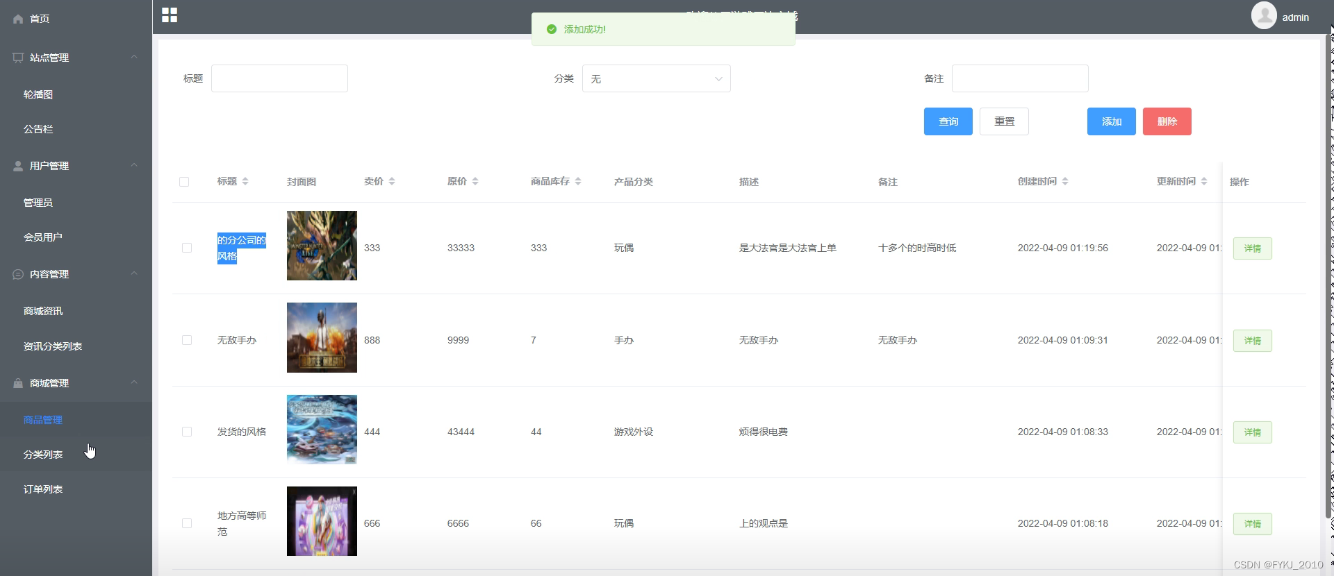This screenshot has width=1334, height=576.
Task: Open cover image of 地方高等师范 row
Action: coord(322,521)
